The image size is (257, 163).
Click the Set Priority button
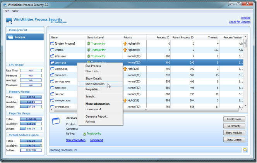[234, 126]
